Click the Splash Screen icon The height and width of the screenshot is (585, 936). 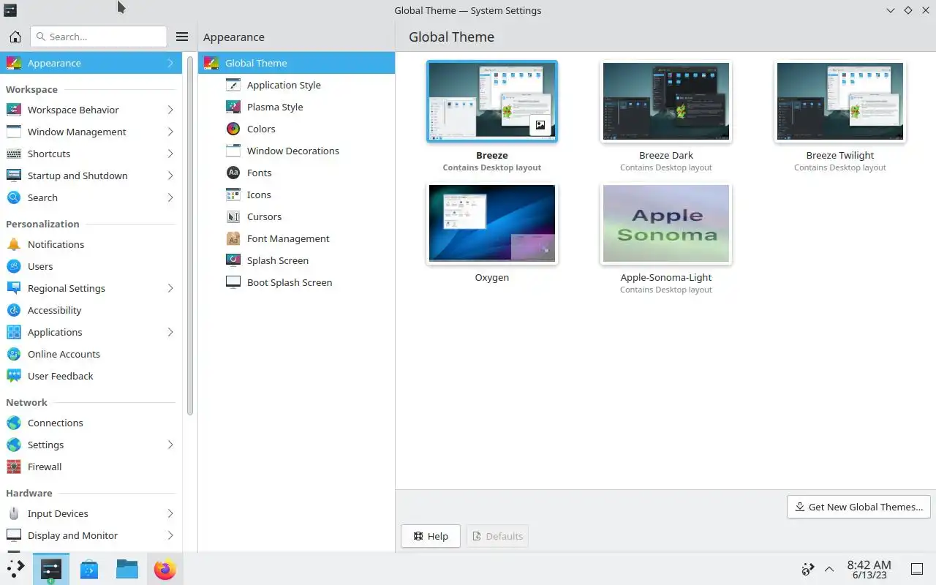point(233,260)
